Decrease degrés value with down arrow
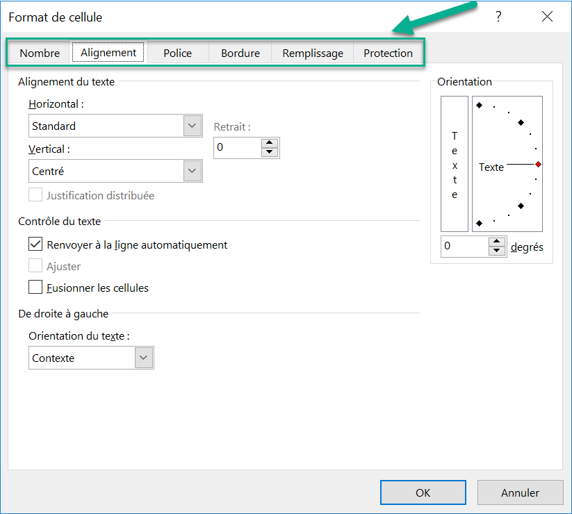This screenshot has width=572, height=514. coord(497,251)
